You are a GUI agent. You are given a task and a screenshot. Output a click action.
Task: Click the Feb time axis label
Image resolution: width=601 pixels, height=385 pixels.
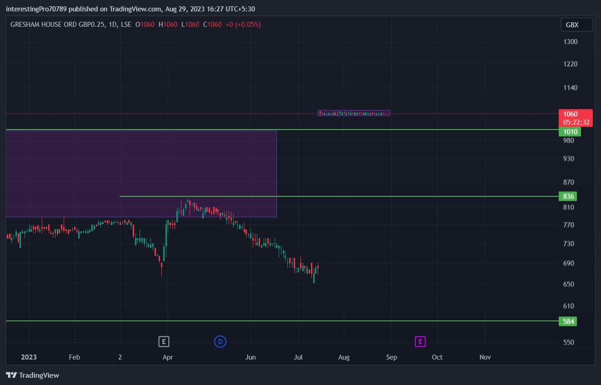click(75, 357)
